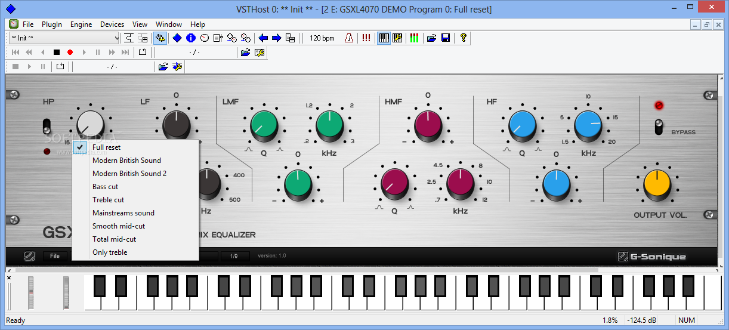Choose the 'Modern British Sound' preset
The height and width of the screenshot is (330, 729).
tap(135, 160)
